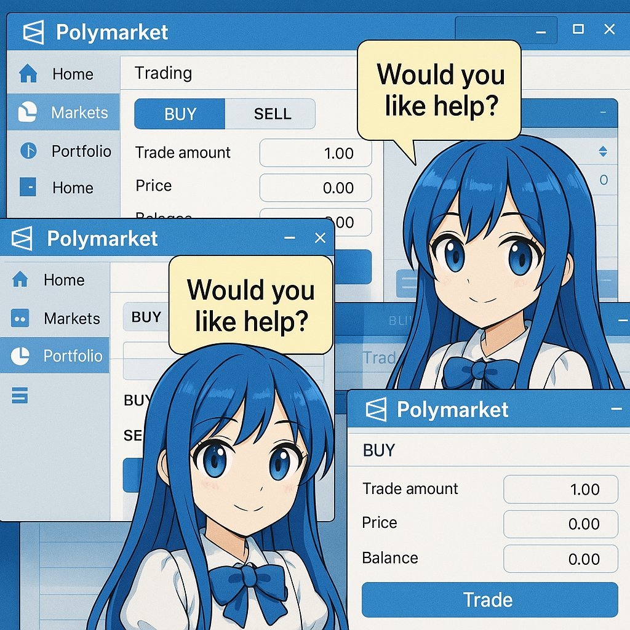Viewport: 630px width, 630px height.
Task: Select the Home house icon in the sidebar
Action: coord(28,74)
